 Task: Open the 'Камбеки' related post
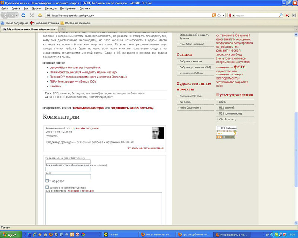[56, 86]
